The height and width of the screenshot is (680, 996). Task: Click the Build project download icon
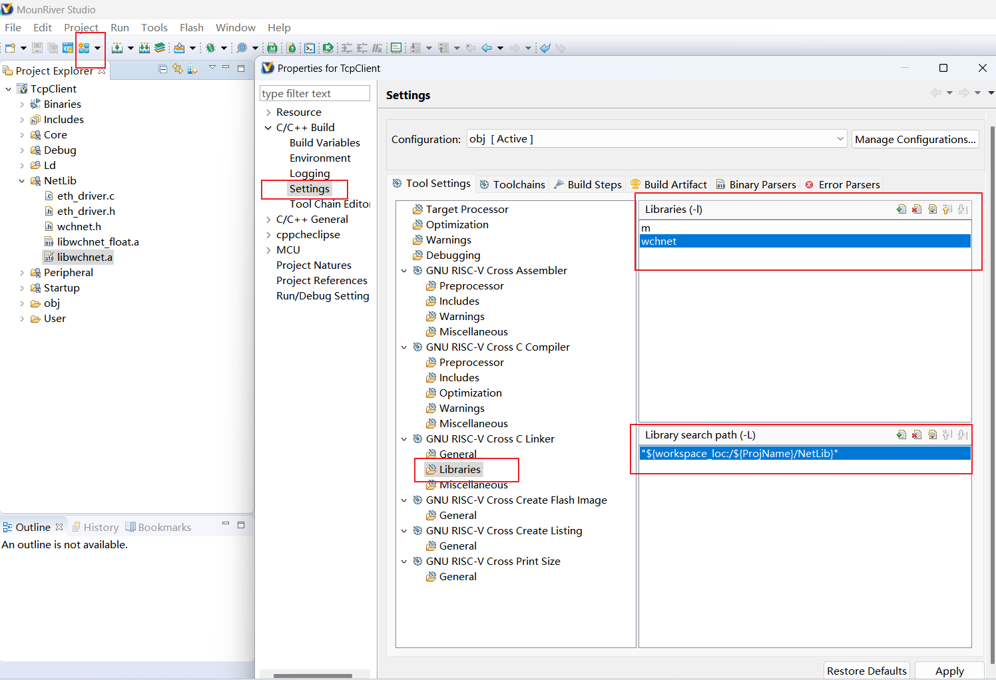point(117,48)
